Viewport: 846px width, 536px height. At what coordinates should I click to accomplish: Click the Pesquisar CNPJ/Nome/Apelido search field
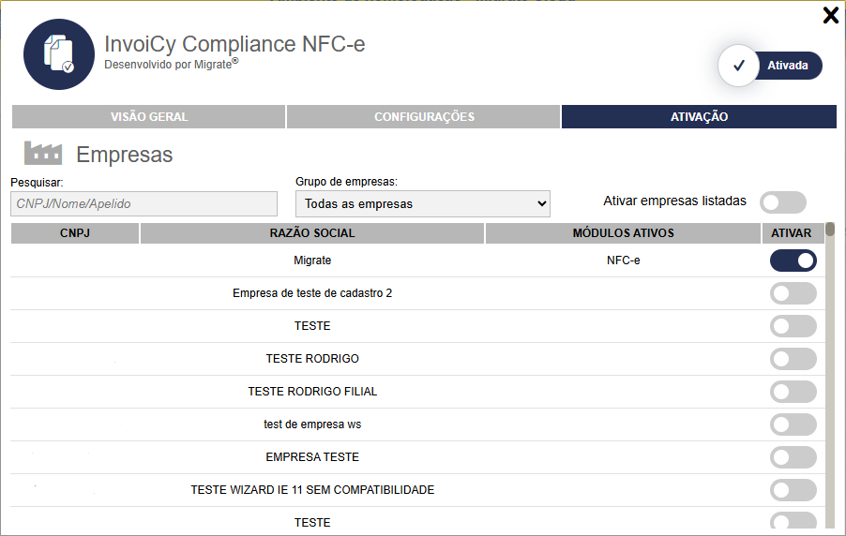coord(144,203)
